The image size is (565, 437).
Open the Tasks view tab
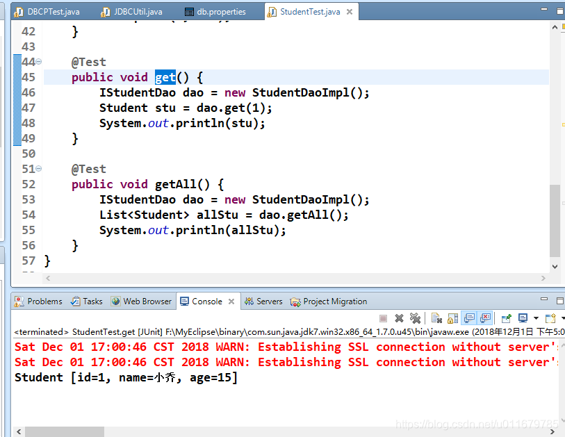86,302
